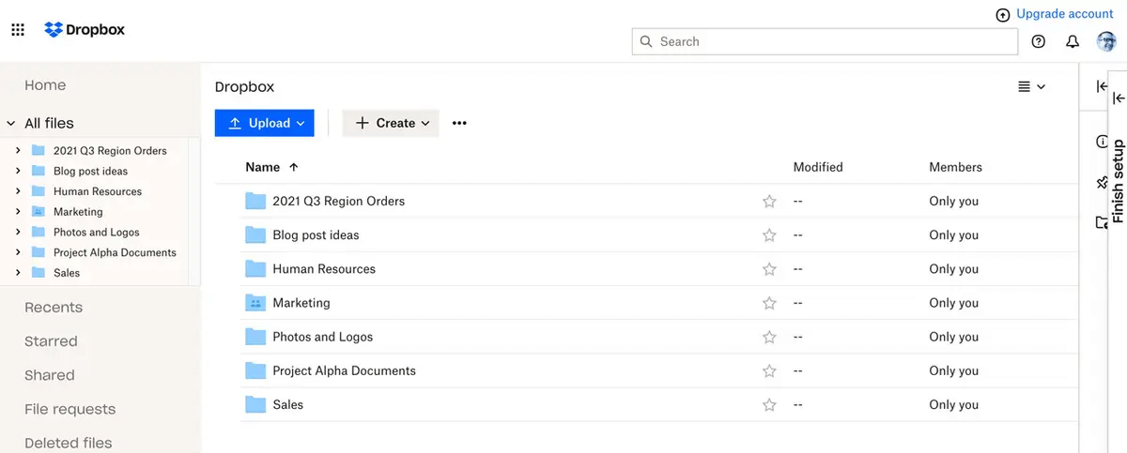Click the Marketing shared folder icon

pyautogui.click(x=255, y=303)
